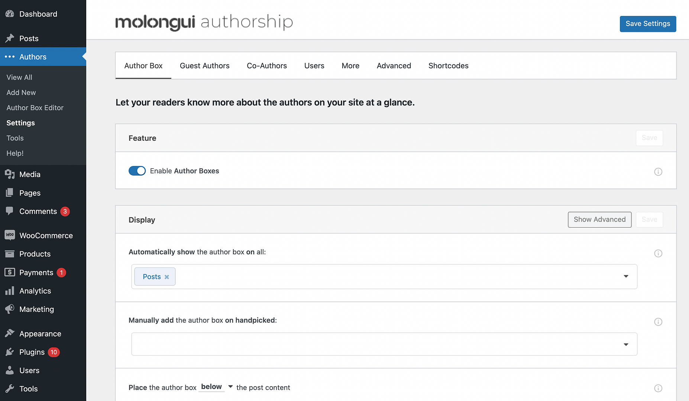The height and width of the screenshot is (401, 689).
Task: Open Tools in the Authors submenu
Action: 15,138
